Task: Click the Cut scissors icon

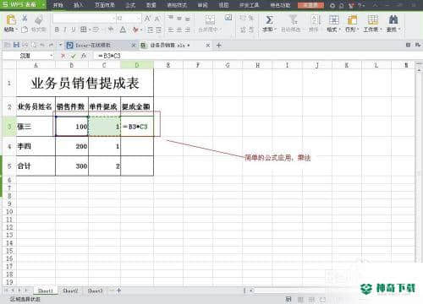Action: (25, 19)
